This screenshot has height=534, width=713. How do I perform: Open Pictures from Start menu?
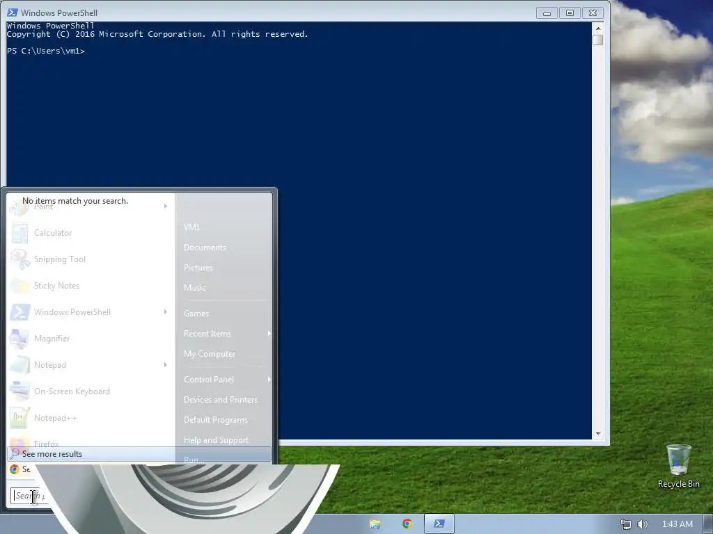(x=198, y=268)
